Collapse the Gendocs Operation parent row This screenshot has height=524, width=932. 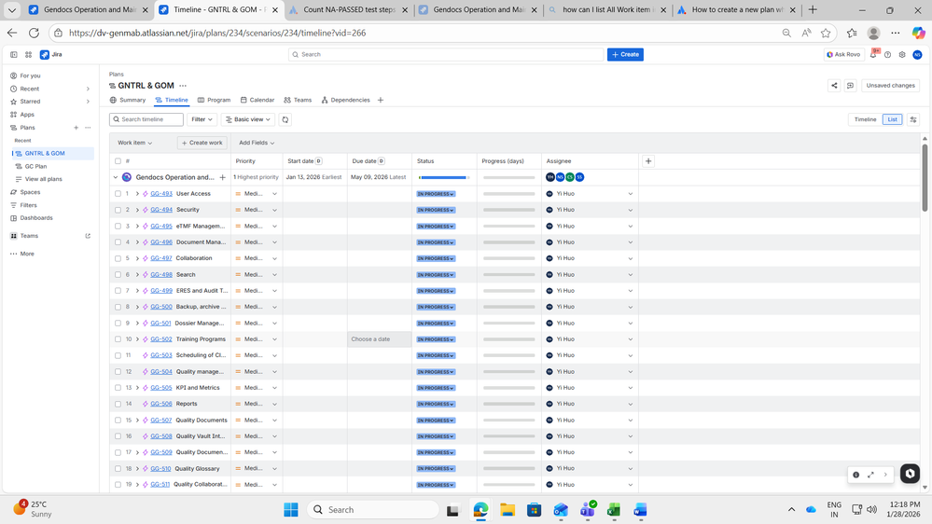(116, 177)
